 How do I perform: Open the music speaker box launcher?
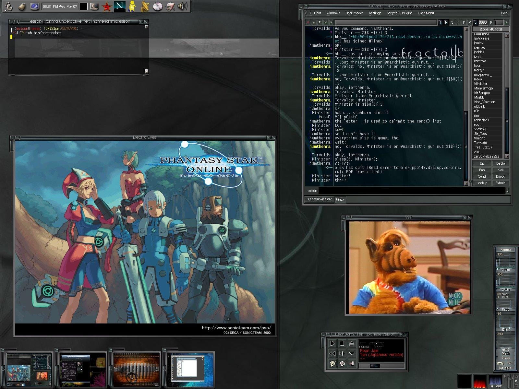coord(170,6)
